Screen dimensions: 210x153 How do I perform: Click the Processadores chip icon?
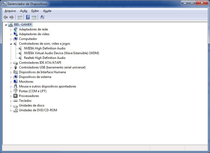16,96
